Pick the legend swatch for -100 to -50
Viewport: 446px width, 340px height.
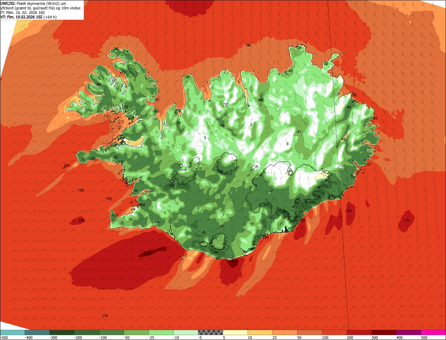click(111, 332)
